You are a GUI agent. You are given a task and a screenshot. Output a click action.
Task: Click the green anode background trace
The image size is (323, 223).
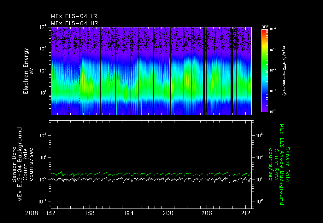pyautogui.click(x=151, y=174)
